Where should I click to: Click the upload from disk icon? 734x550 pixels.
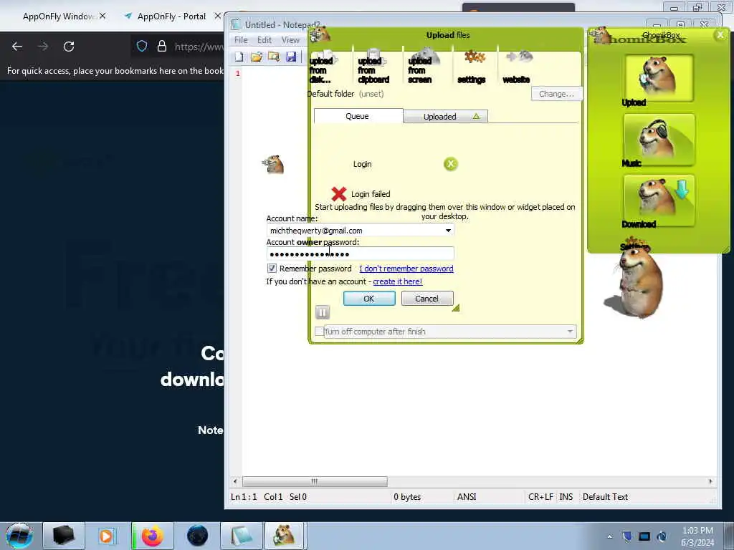coord(322,67)
